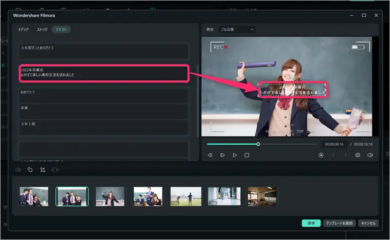Select the stairway clip thumbnail
The height and width of the screenshot is (240, 390).
pyautogui.click(x=224, y=196)
